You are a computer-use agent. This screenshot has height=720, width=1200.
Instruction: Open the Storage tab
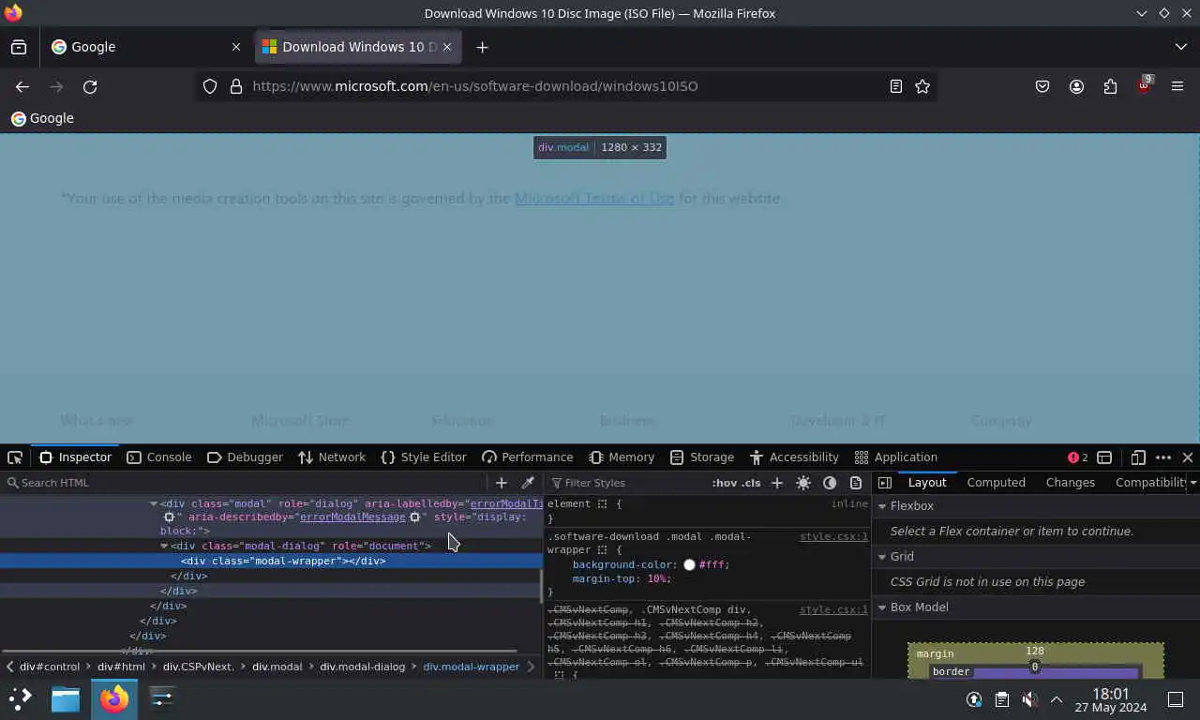702,457
